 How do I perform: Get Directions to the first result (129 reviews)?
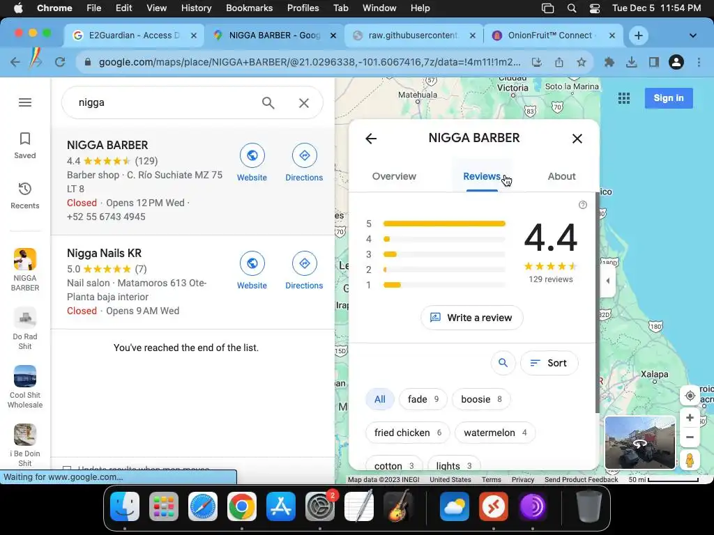click(x=304, y=163)
